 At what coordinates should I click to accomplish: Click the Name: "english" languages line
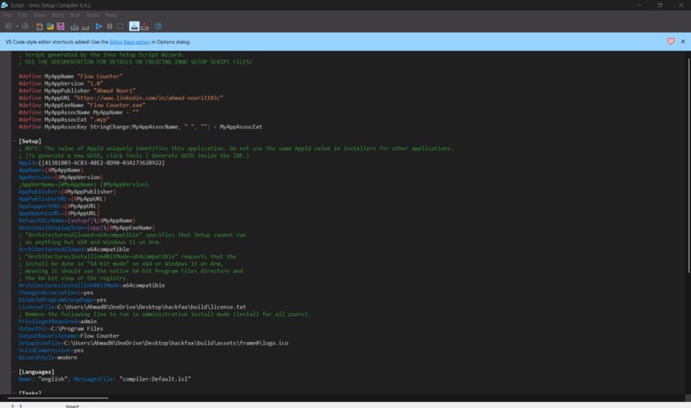pos(105,379)
